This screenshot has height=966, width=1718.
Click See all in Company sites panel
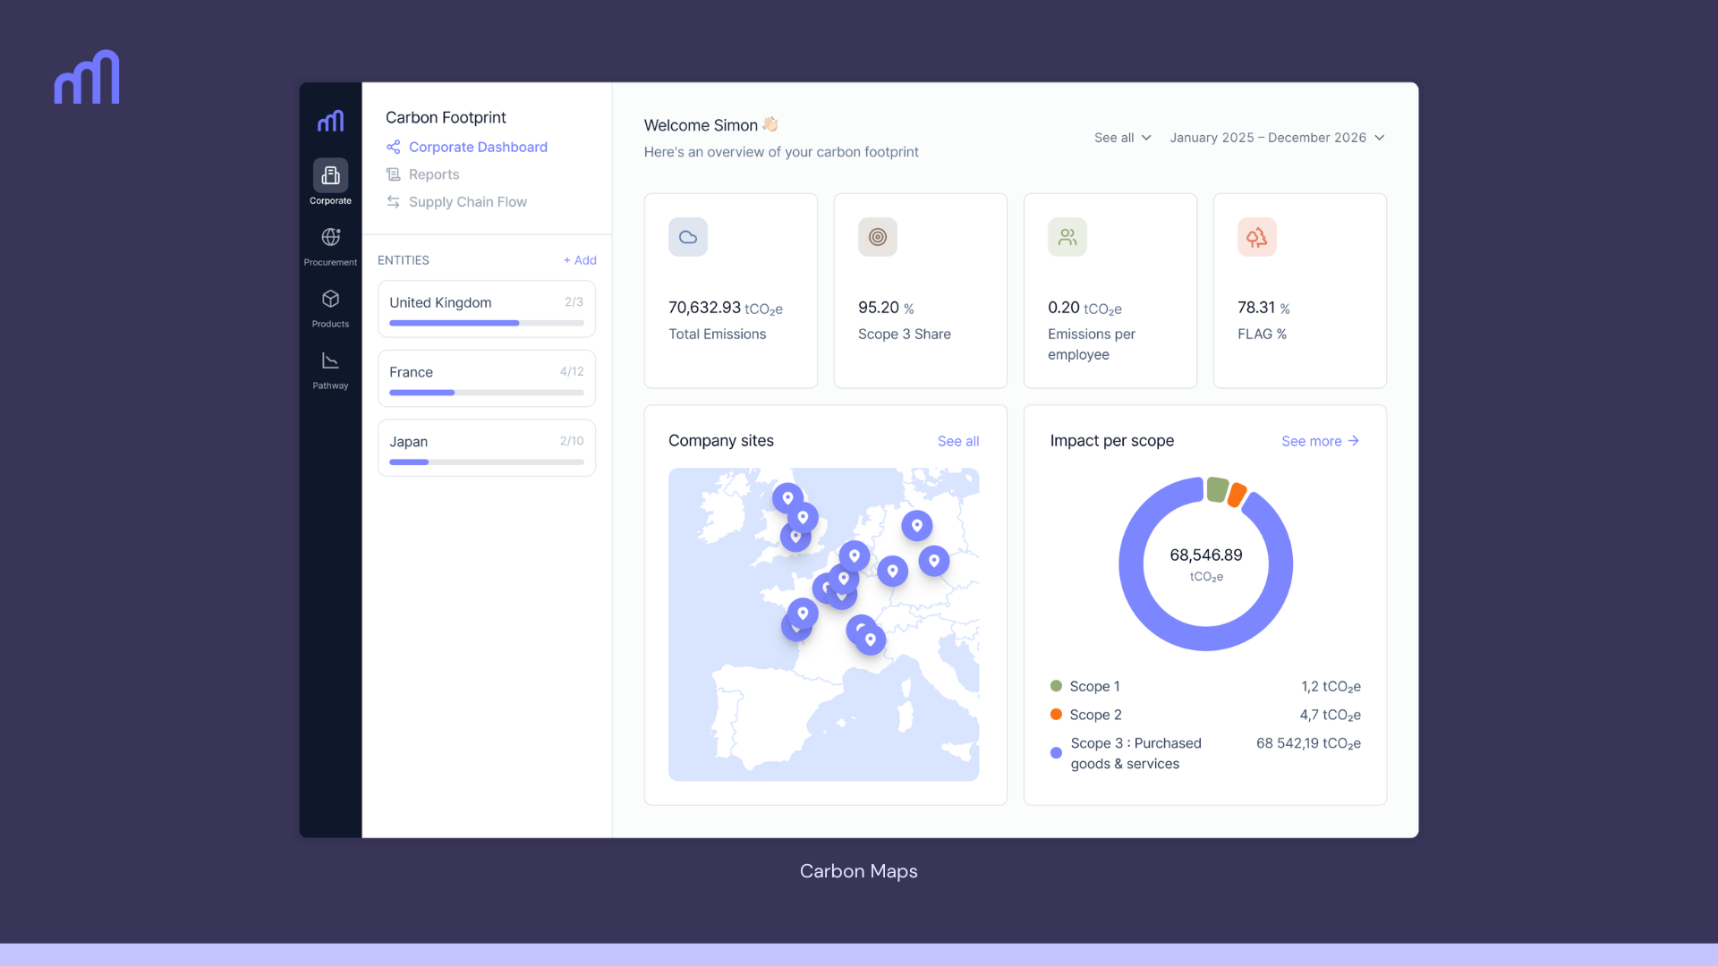pyautogui.click(x=957, y=441)
